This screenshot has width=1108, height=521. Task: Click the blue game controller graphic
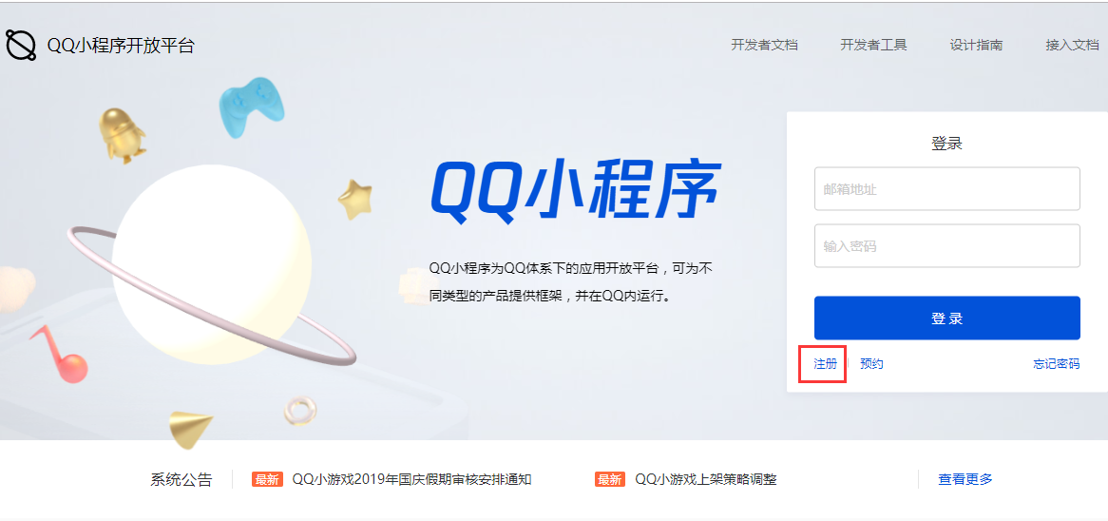(x=252, y=106)
